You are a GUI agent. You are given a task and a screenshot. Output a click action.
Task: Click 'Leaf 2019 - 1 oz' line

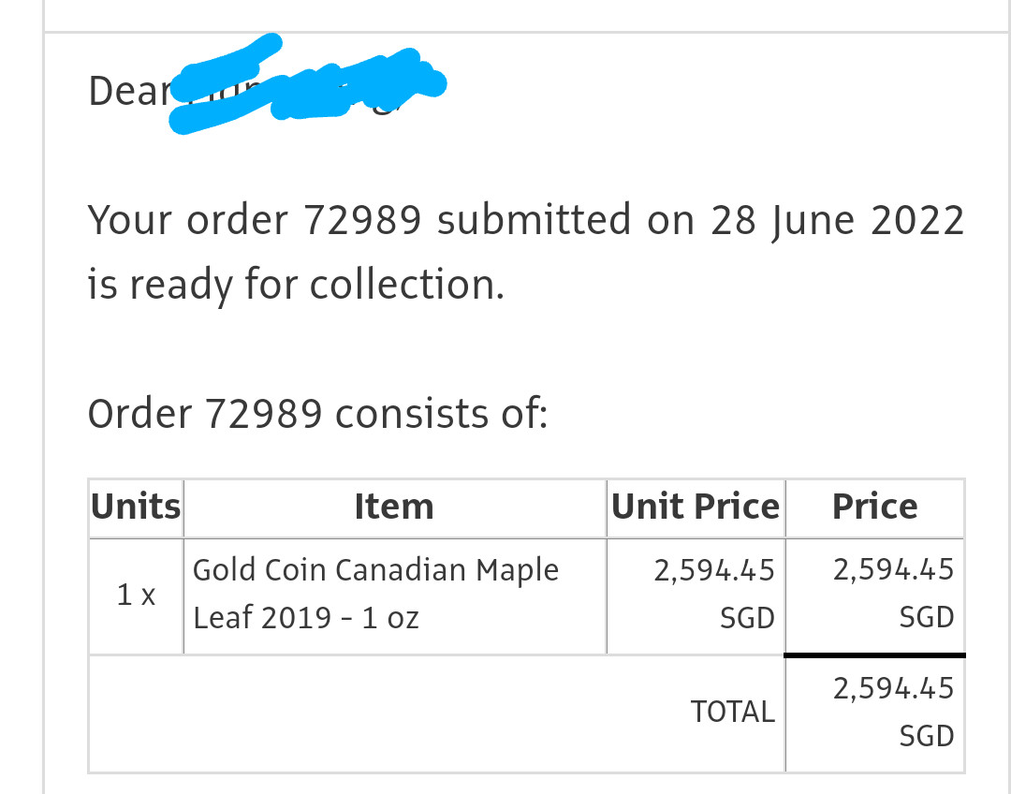tap(305, 619)
